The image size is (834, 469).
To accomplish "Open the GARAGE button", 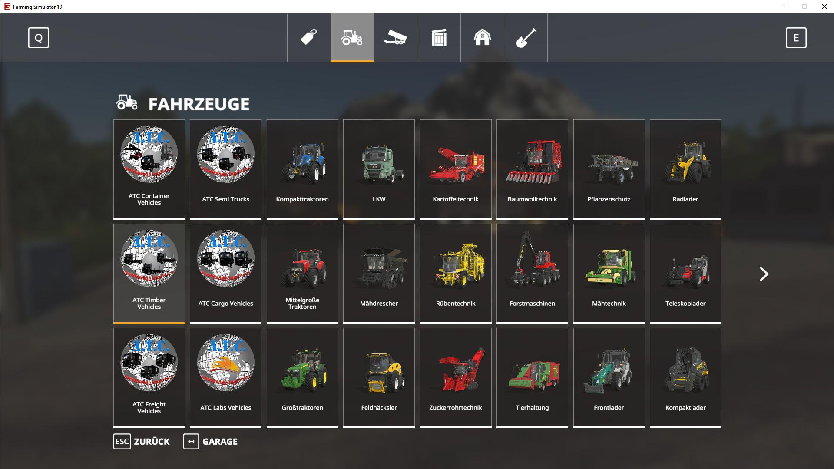I will point(211,441).
